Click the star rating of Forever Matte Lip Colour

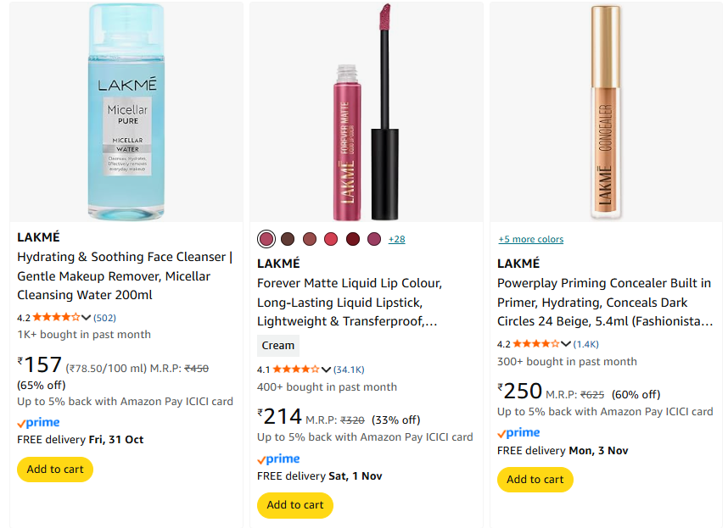(x=295, y=370)
